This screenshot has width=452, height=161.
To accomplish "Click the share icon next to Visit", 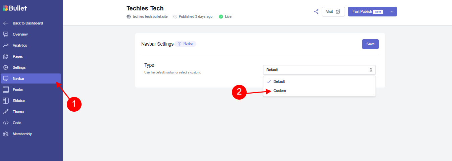I will [x=316, y=11].
